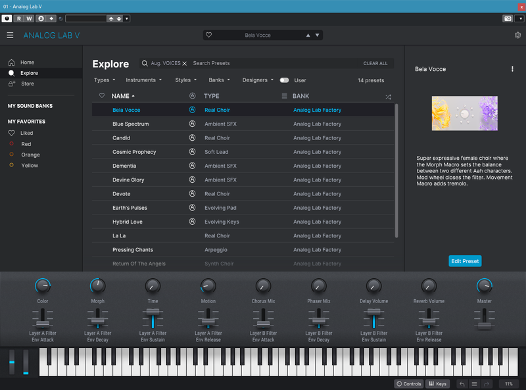Click the shuffle presets icon
The height and width of the screenshot is (390, 526).
click(x=388, y=97)
